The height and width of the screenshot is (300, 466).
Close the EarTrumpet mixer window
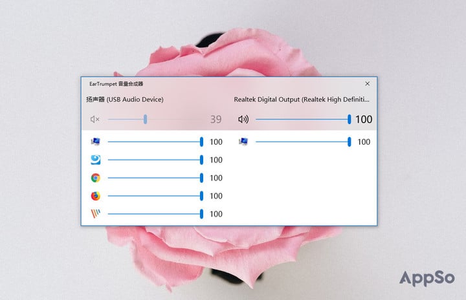pyautogui.click(x=368, y=84)
